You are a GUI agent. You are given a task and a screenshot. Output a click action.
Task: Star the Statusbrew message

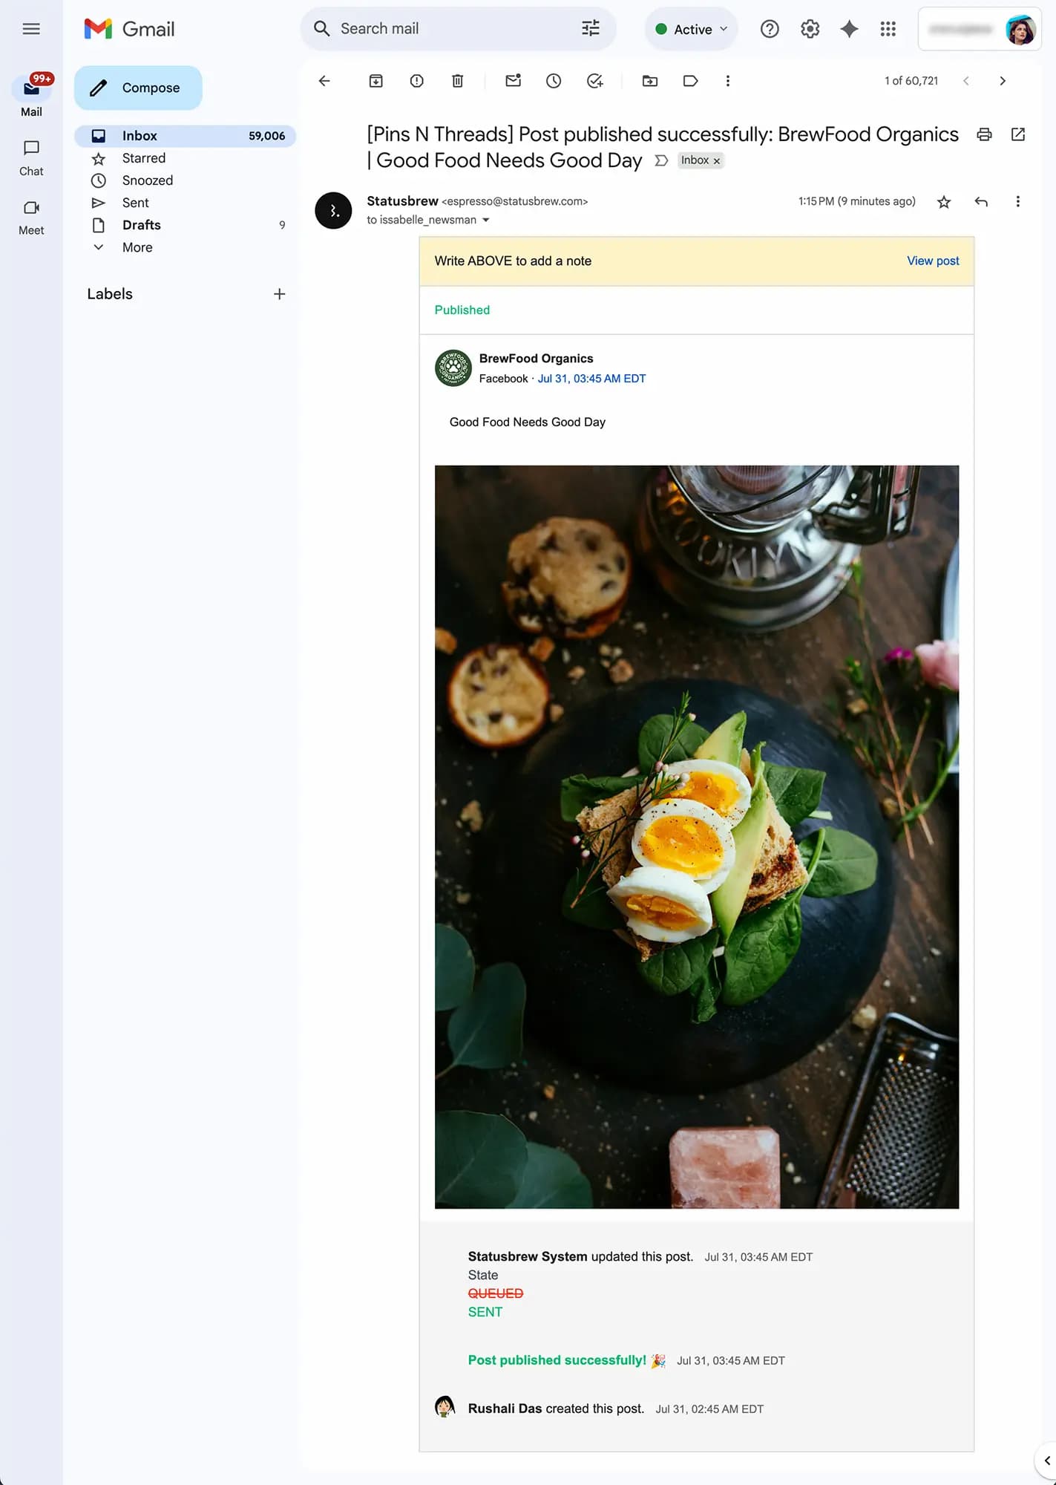coord(944,202)
